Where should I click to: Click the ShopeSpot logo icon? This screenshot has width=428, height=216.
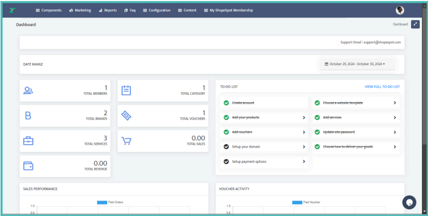[12, 10]
